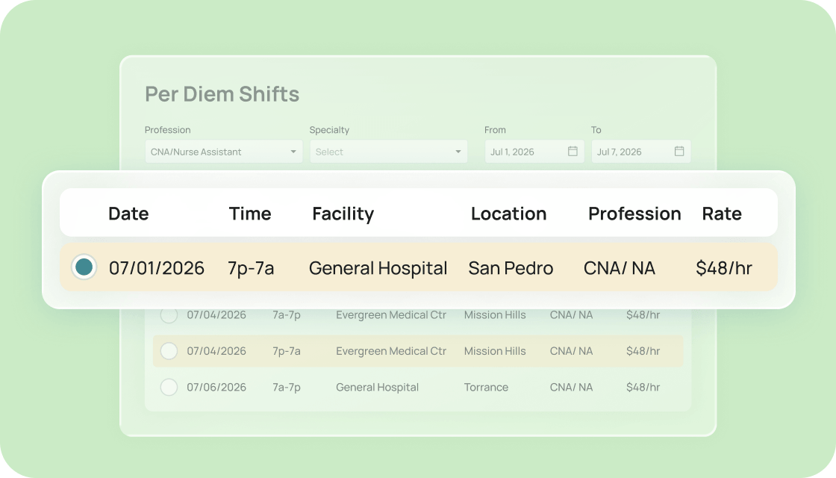Click the From date field Jul 1, 2026
This screenshot has height=478, width=836.
pos(534,152)
